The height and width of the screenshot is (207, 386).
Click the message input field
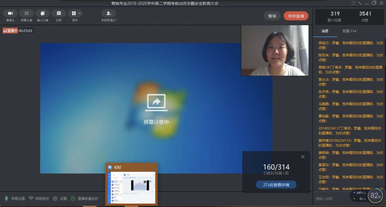pos(332,199)
